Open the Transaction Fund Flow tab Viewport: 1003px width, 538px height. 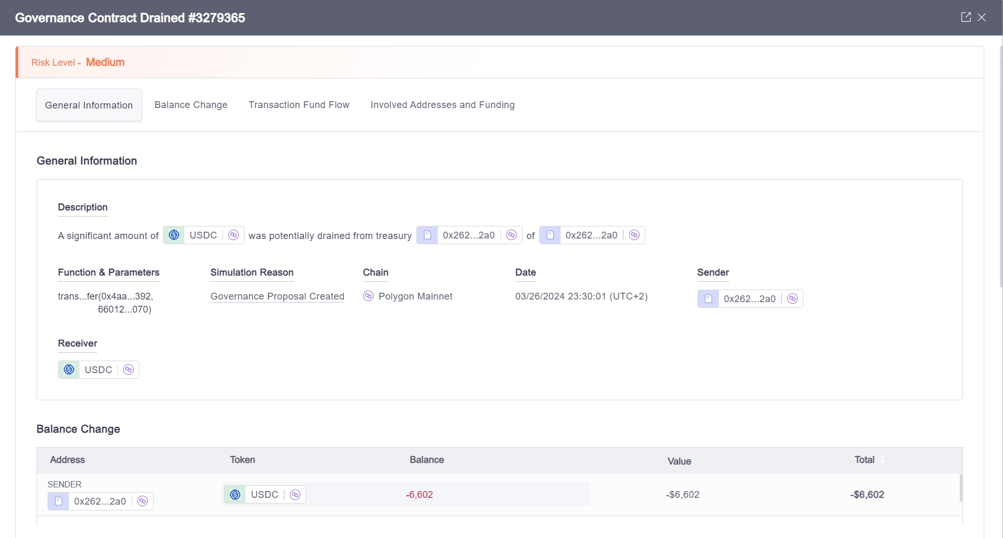299,105
